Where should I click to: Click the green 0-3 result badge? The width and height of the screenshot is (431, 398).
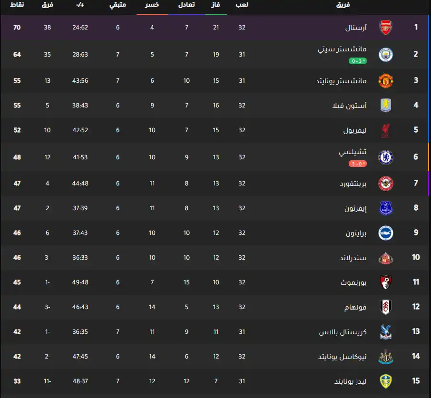(358, 61)
